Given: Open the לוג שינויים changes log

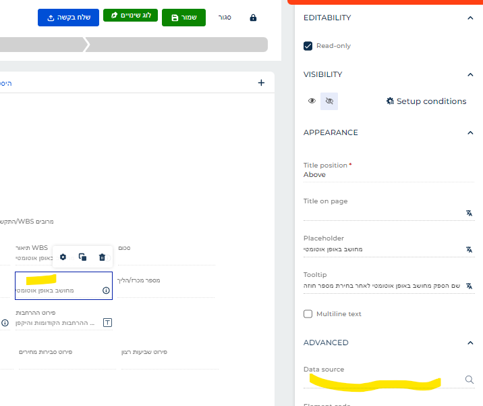Looking at the screenshot, I should point(130,15).
